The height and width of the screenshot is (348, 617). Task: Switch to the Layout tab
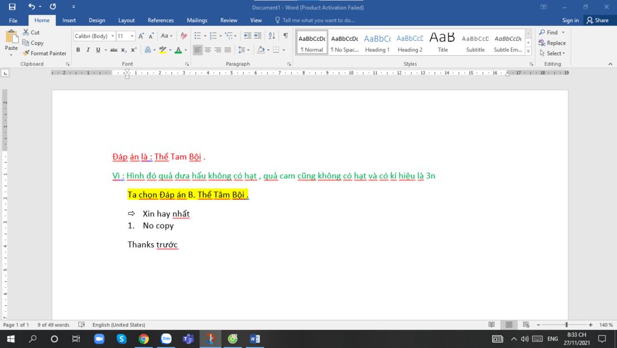(x=127, y=20)
